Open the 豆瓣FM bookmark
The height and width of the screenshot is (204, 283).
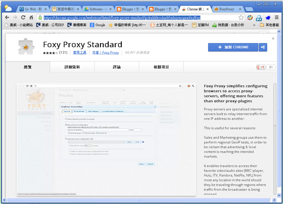[x=200, y=25]
